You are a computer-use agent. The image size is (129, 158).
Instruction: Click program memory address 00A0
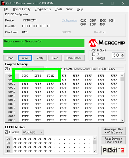tap(12, 116)
